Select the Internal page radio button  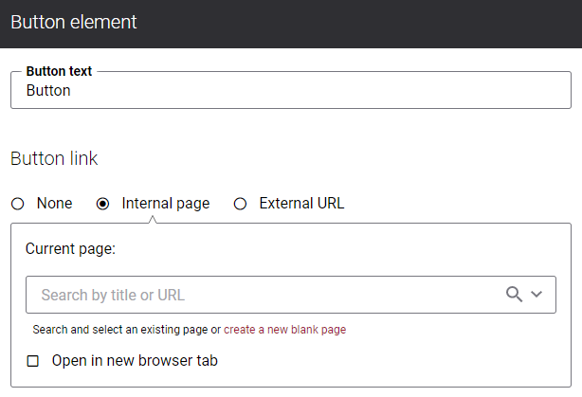pyautogui.click(x=102, y=204)
